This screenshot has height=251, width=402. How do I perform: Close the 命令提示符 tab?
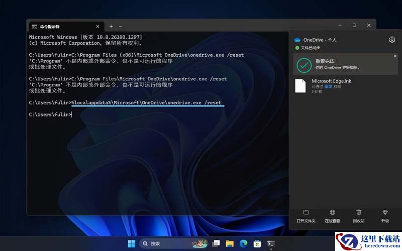coord(97,27)
